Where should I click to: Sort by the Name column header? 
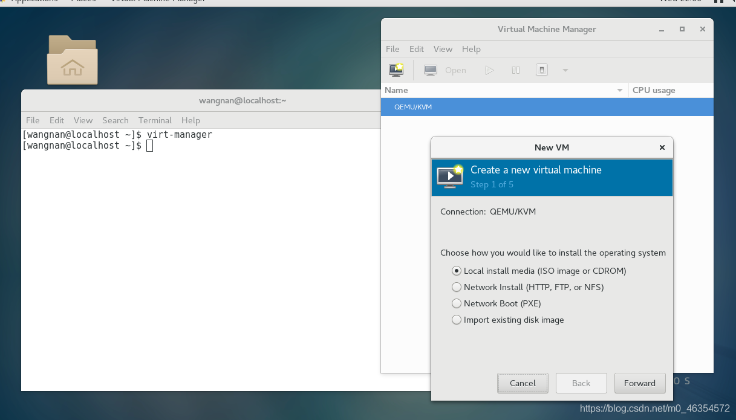pos(505,90)
